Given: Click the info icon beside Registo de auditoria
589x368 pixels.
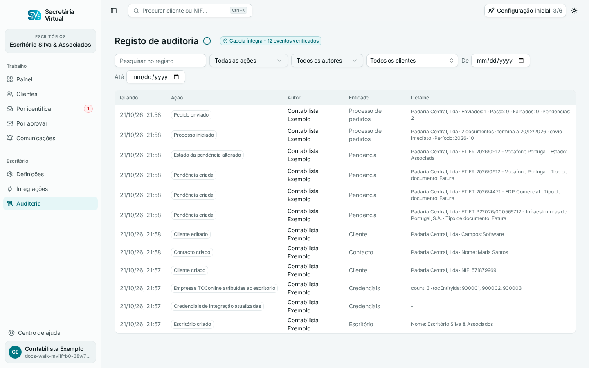Looking at the screenshot, I should coord(207,41).
